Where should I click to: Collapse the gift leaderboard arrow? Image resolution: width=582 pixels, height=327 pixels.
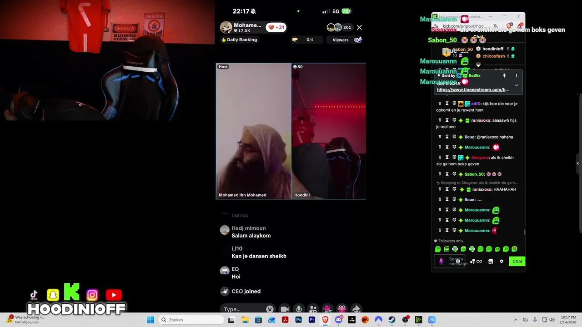click(x=478, y=65)
